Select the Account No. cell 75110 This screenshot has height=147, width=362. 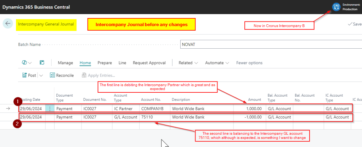[154, 117]
